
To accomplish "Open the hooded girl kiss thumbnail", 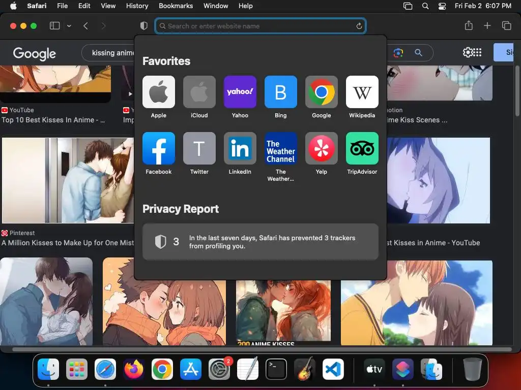I will (438, 180).
